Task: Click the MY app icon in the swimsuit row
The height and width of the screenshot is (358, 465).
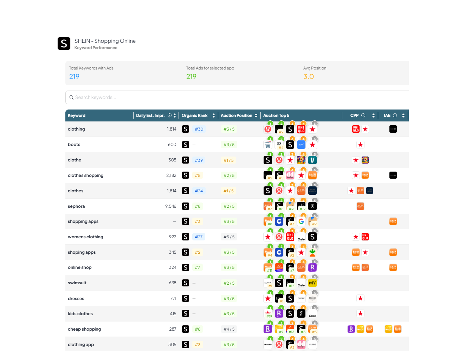Action: coord(312,283)
